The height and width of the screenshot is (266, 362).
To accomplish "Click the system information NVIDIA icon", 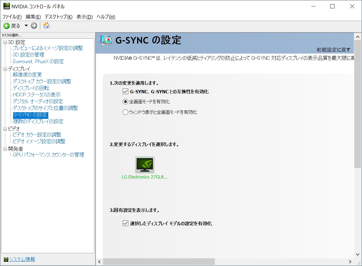I will pyautogui.click(x=6, y=259).
